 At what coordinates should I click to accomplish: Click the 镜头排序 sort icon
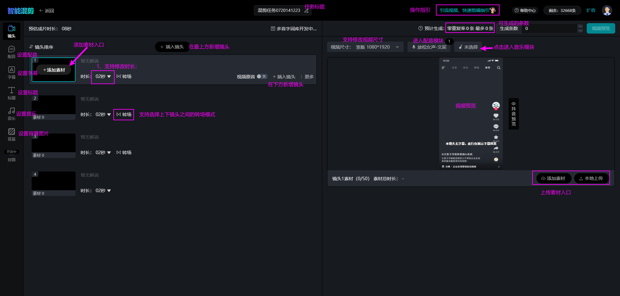[x=31, y=47]
